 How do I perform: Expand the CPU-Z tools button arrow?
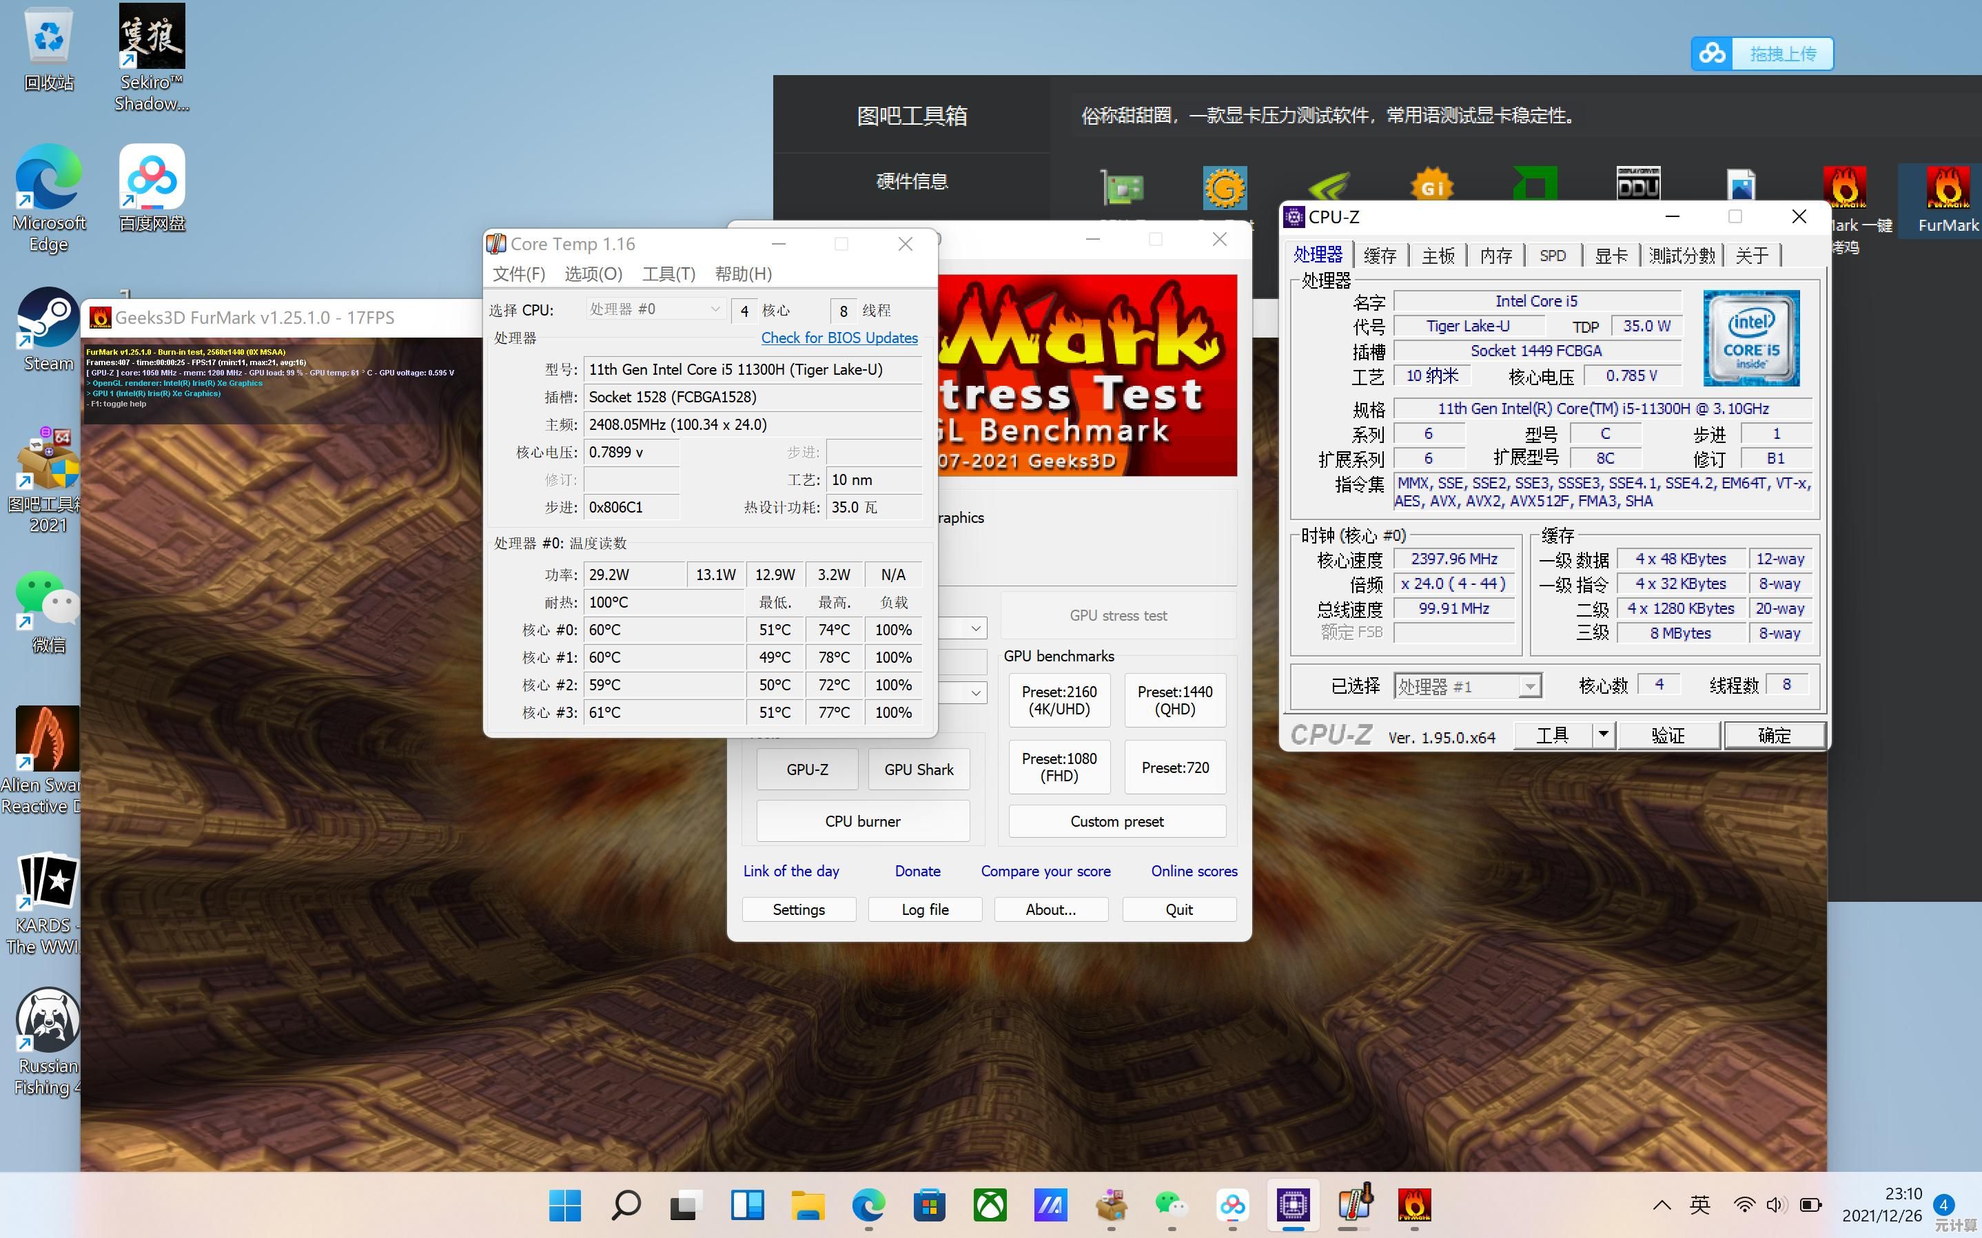click(1603, 734)
